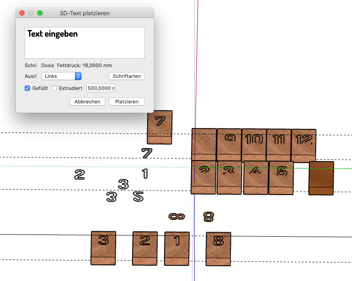Click the dark brown unlabeled block
The width and height of the screenshot is (352, 281).
[x=321, y=178]
